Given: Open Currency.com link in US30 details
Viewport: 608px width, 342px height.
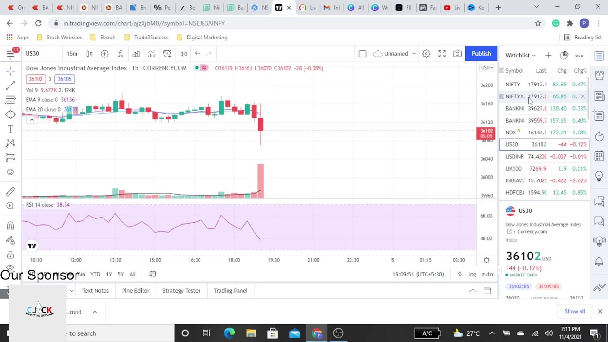Looking at the screenshot, I should [532, 232].
